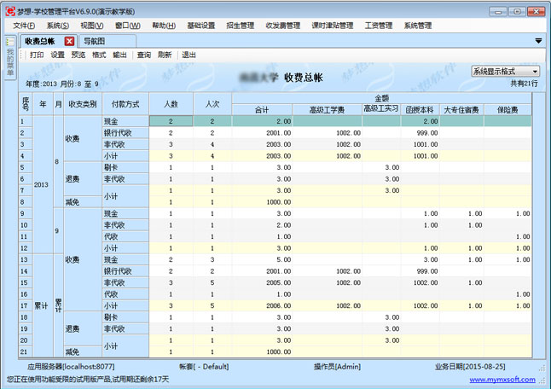Viewport: 551px width, 389px height.
Task: Open the www.mymxsoft.com link
Action: point(502,380)
